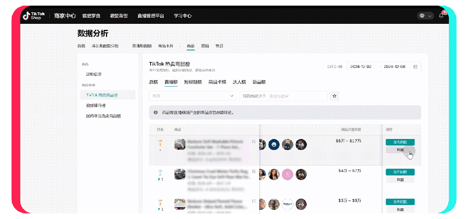Select the 商品卡榜 ranking tab
This screenshot has height=219, width=468.
[217, 82]
